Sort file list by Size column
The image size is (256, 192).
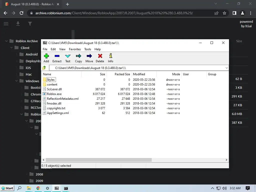tap(94, 74)
